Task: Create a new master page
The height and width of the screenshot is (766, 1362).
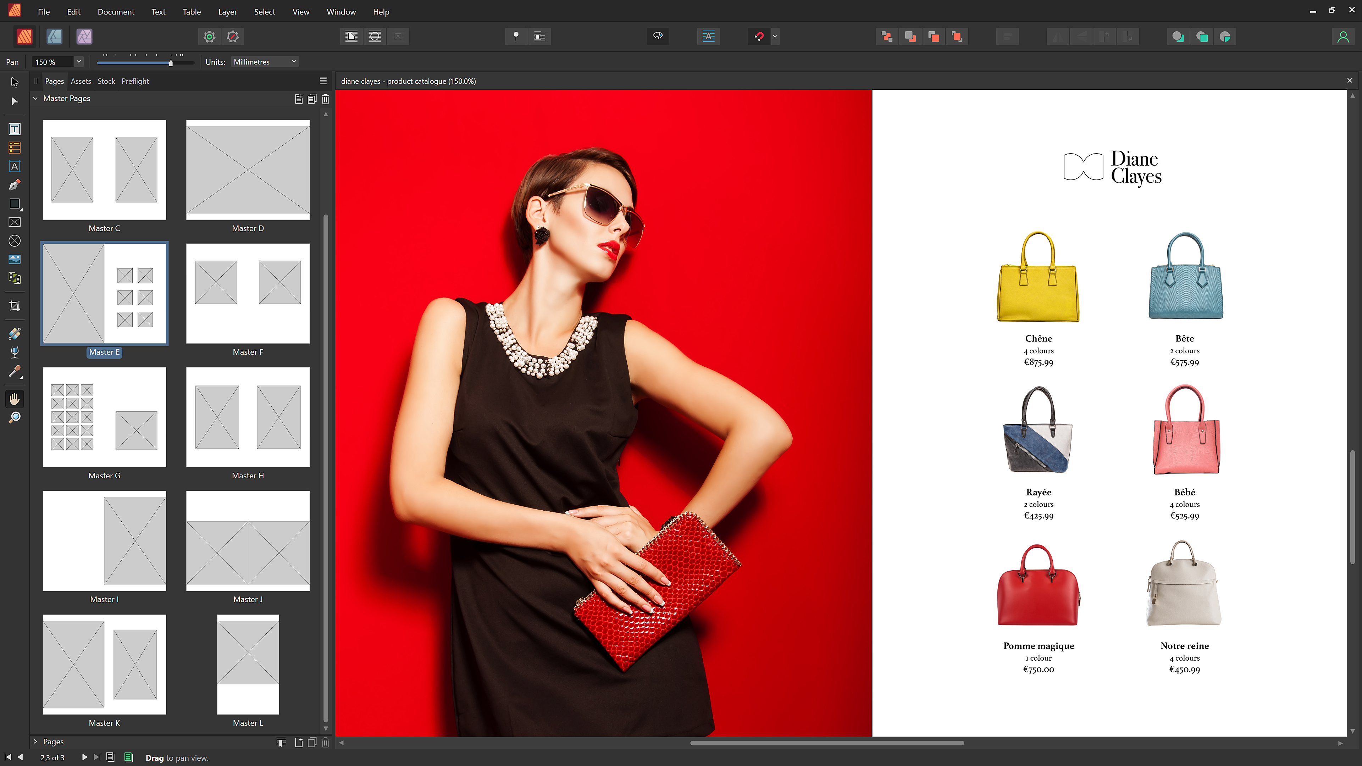Action: point(299,99)
